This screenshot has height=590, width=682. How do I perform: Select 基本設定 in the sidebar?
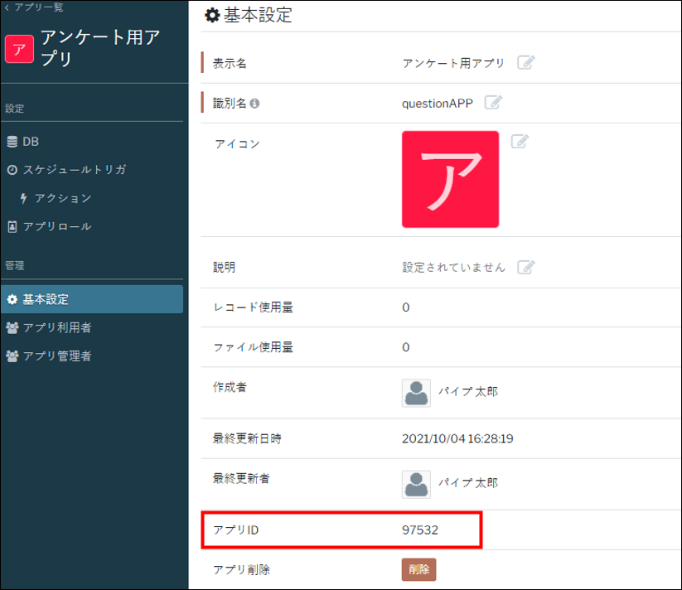pos(92,299)
